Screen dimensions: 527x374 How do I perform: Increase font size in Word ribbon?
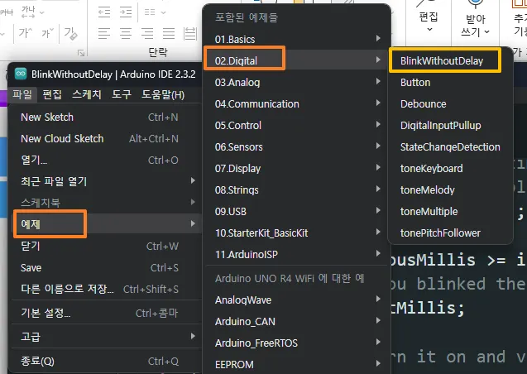click(26, 33)
